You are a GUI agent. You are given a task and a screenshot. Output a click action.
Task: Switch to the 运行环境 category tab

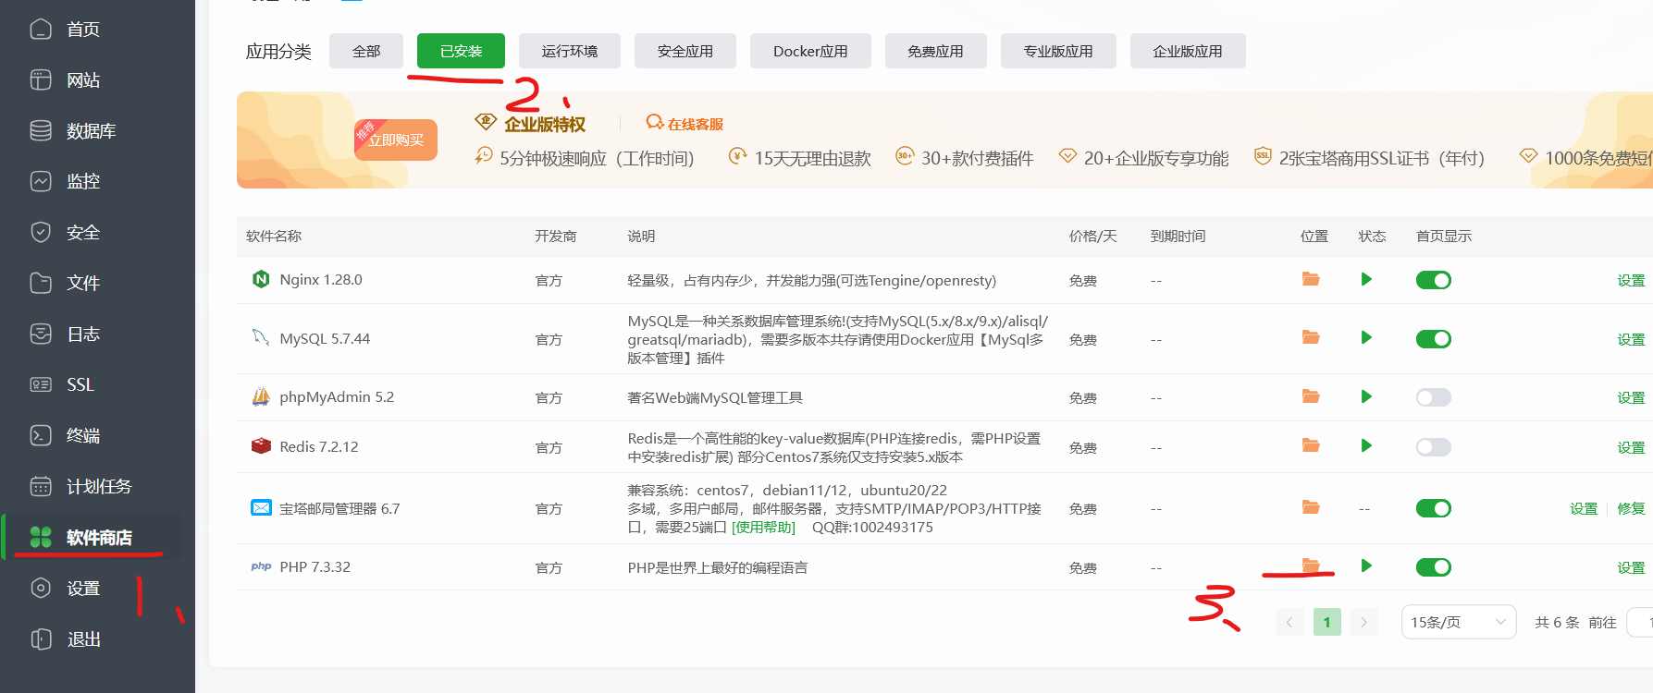point(569,51)
